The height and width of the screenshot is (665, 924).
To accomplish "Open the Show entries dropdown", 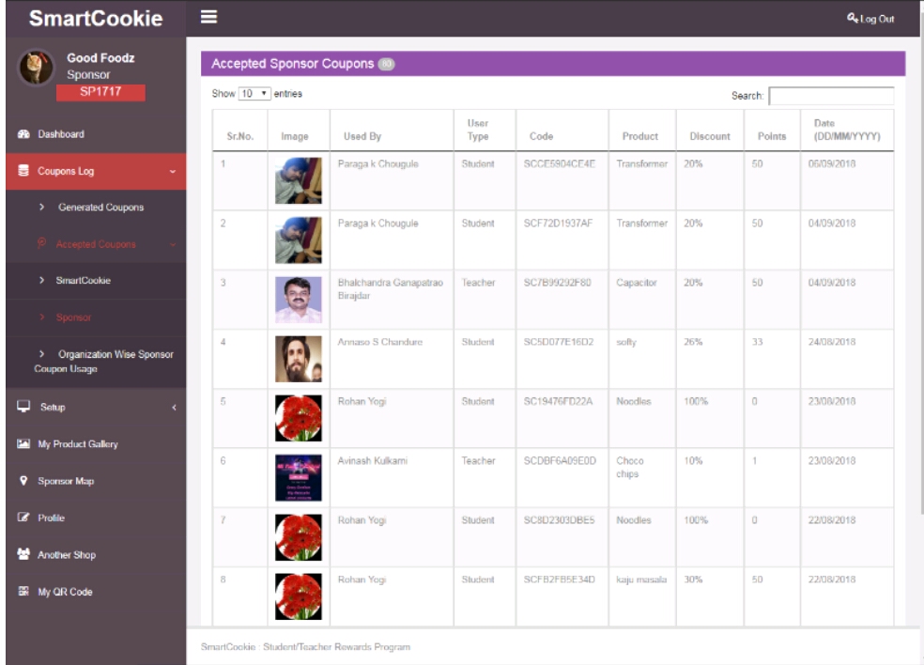I will tap(254, 94).
